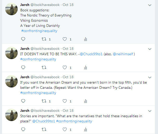The image size is (158, 134).
Task: Reply to the IT DOESN'T HAVE TO BE tweet
Action: (x=23, y=67)
